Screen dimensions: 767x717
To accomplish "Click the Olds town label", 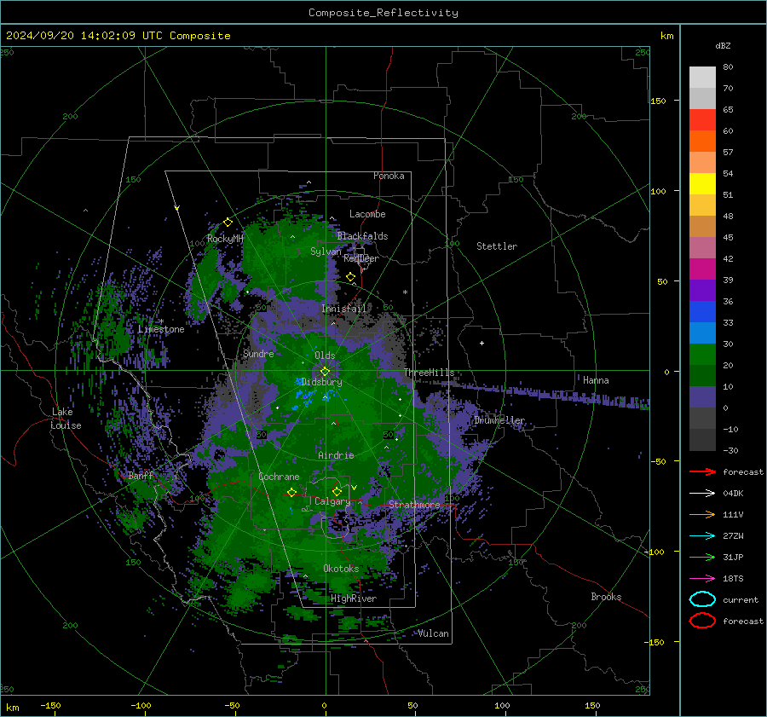I will (x=325, y=356).
